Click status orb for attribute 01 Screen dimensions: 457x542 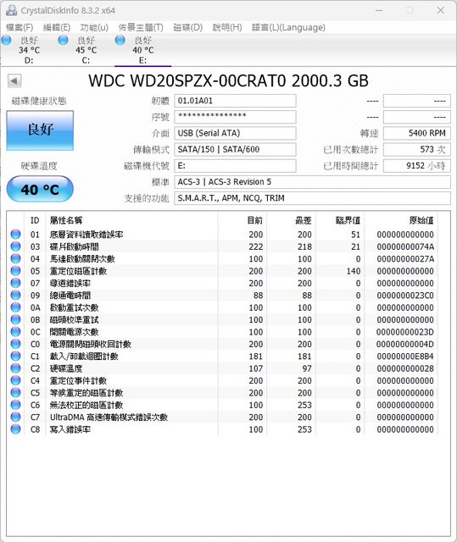pos(15,235)
